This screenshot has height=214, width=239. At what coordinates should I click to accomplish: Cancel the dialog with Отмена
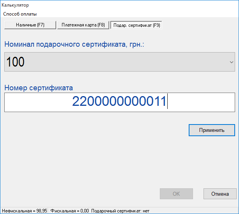click(x=220, y=194)
